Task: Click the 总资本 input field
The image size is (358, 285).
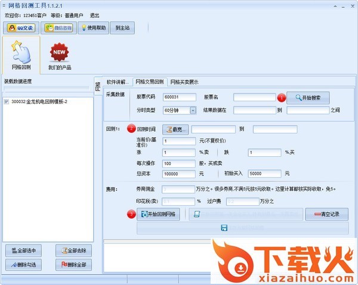Action: (x=179, y=174)
